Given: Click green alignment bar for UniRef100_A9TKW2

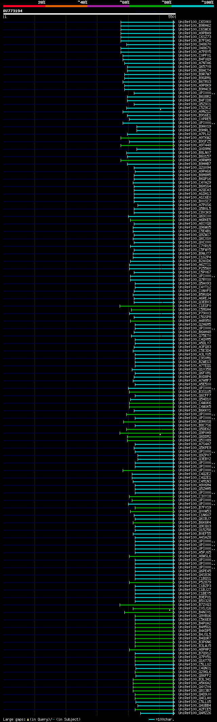Looking at the screenshot, I should pos(147,138).
